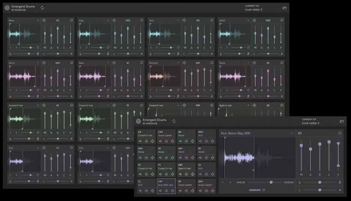Open the Kick, Boom-Bap, 808 dropdown
Viewport: 351px width, 201px height.
tap(292, 133)
